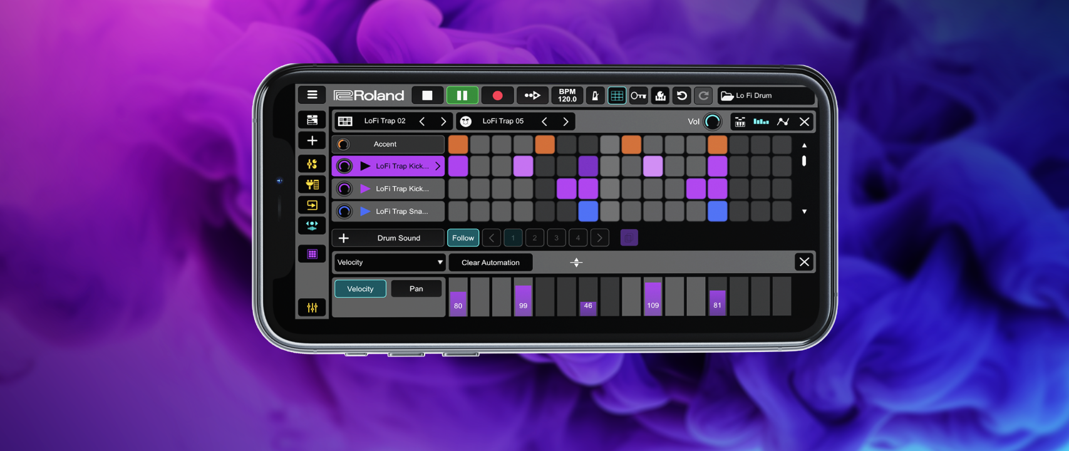Switch to the Pan tab
Viewport: 1069px width, 451px height.
(x=416, y=289)
